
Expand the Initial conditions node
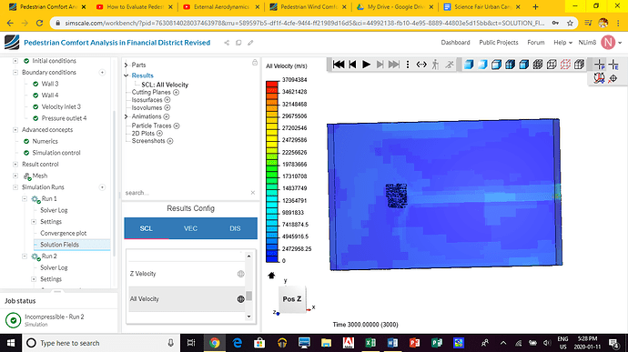(15, 61)
